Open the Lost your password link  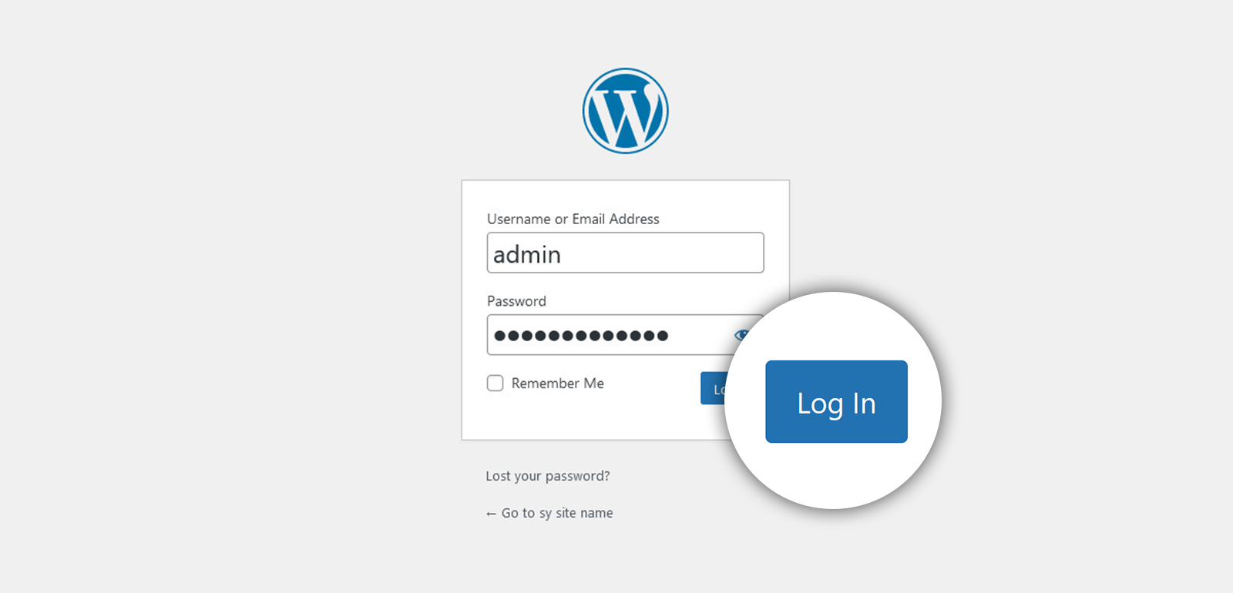[x=547, y=476]
